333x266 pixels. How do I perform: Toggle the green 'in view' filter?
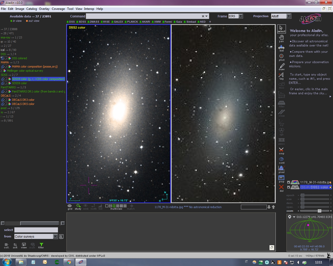(16, 21)
